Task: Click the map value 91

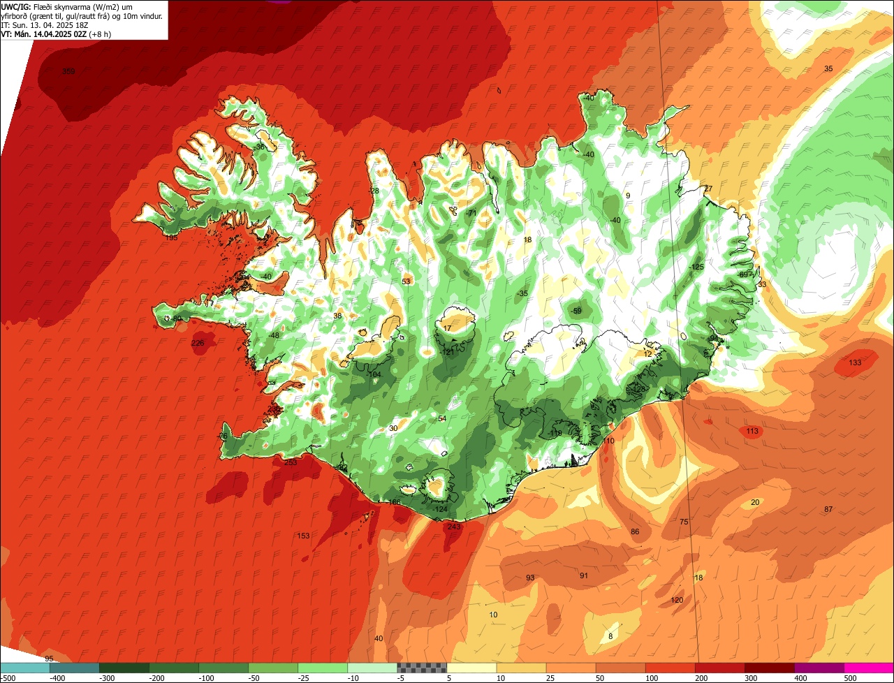Action: pyautogui.click(x=584, y=575)
